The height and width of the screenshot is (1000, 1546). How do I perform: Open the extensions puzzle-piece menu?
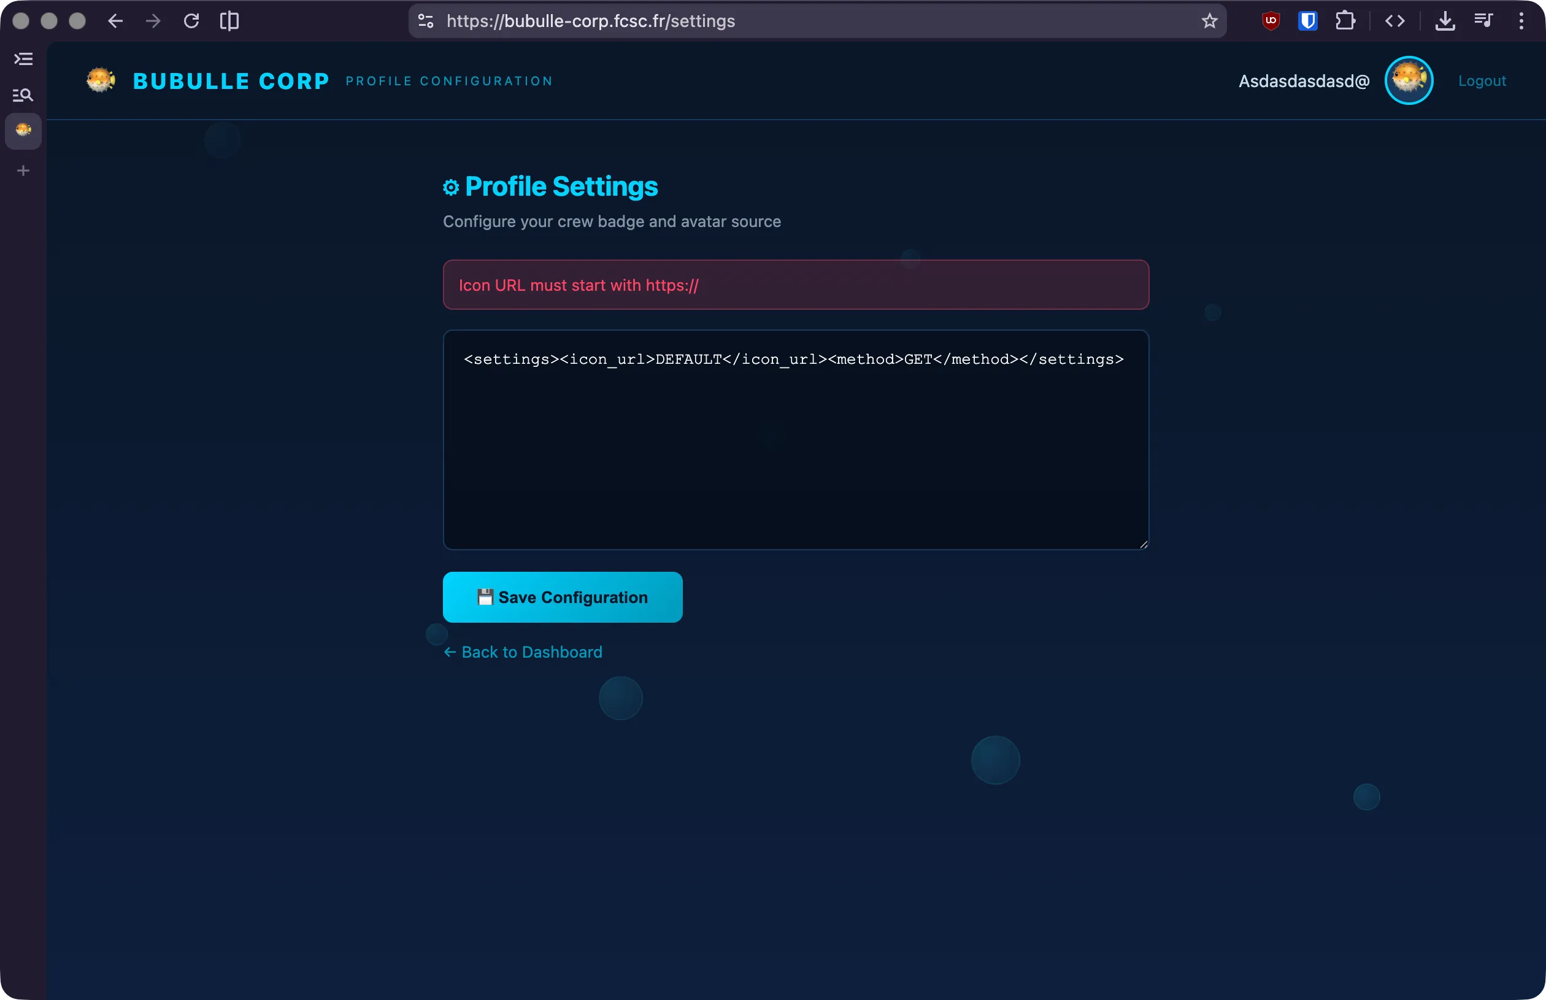(1345, 21)
